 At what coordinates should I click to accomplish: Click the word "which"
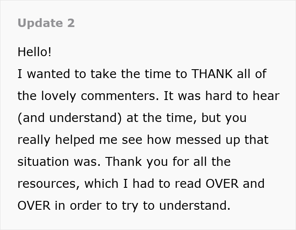[x=101, y=184]
